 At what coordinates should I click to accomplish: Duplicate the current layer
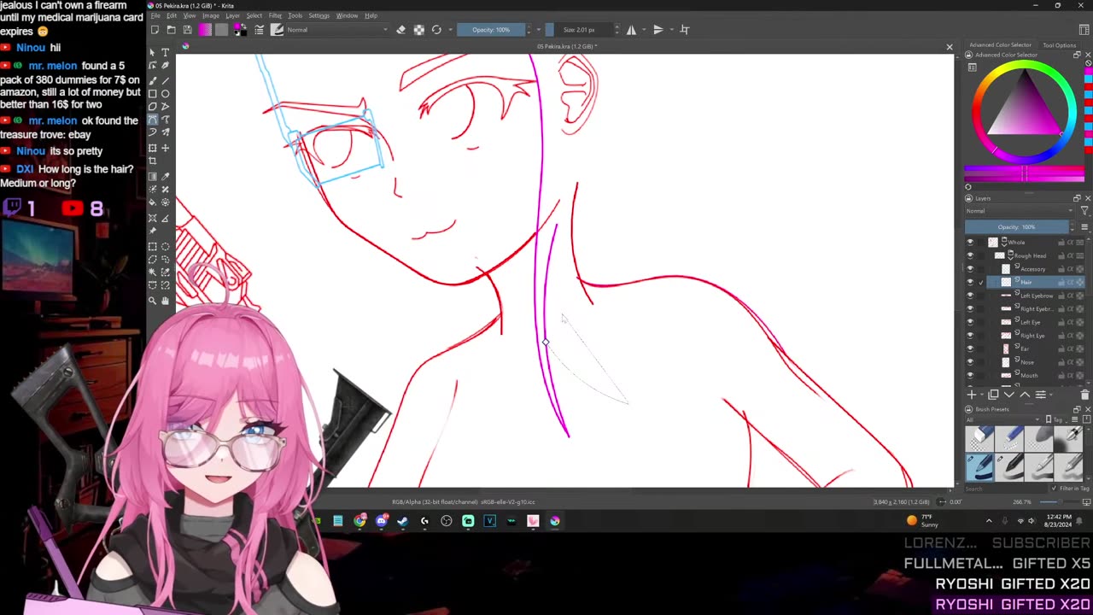tap(993, 395)
